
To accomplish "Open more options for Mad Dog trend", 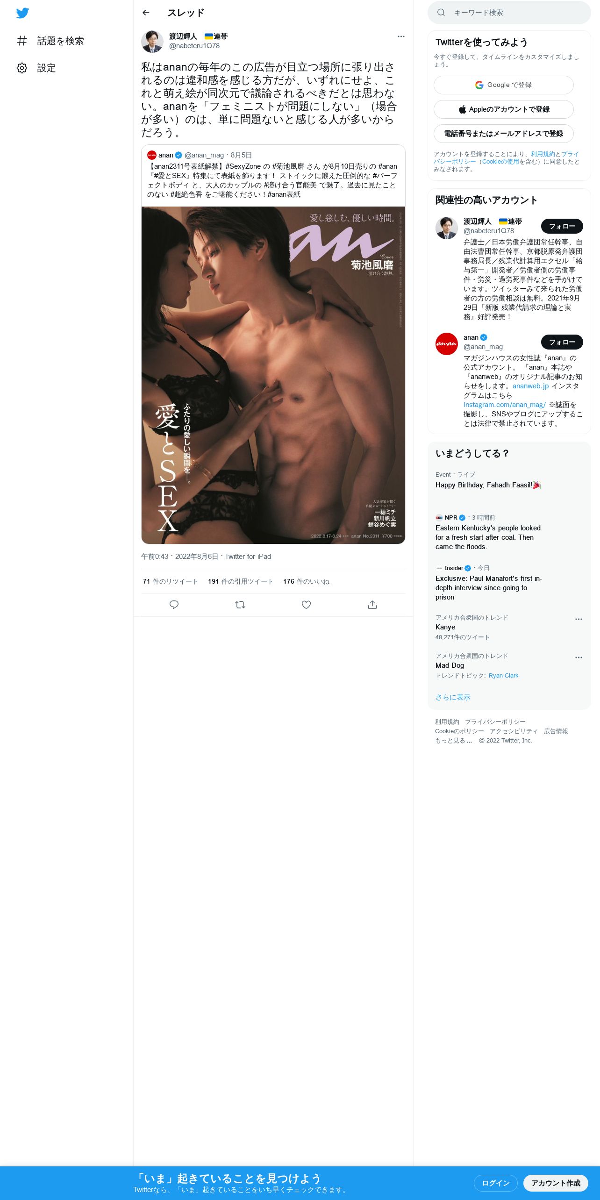I will [579, 657].
